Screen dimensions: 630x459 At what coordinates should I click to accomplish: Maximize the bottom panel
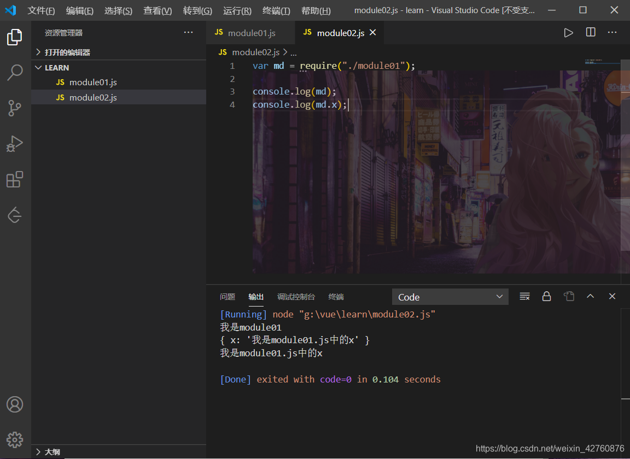point(590,296)
